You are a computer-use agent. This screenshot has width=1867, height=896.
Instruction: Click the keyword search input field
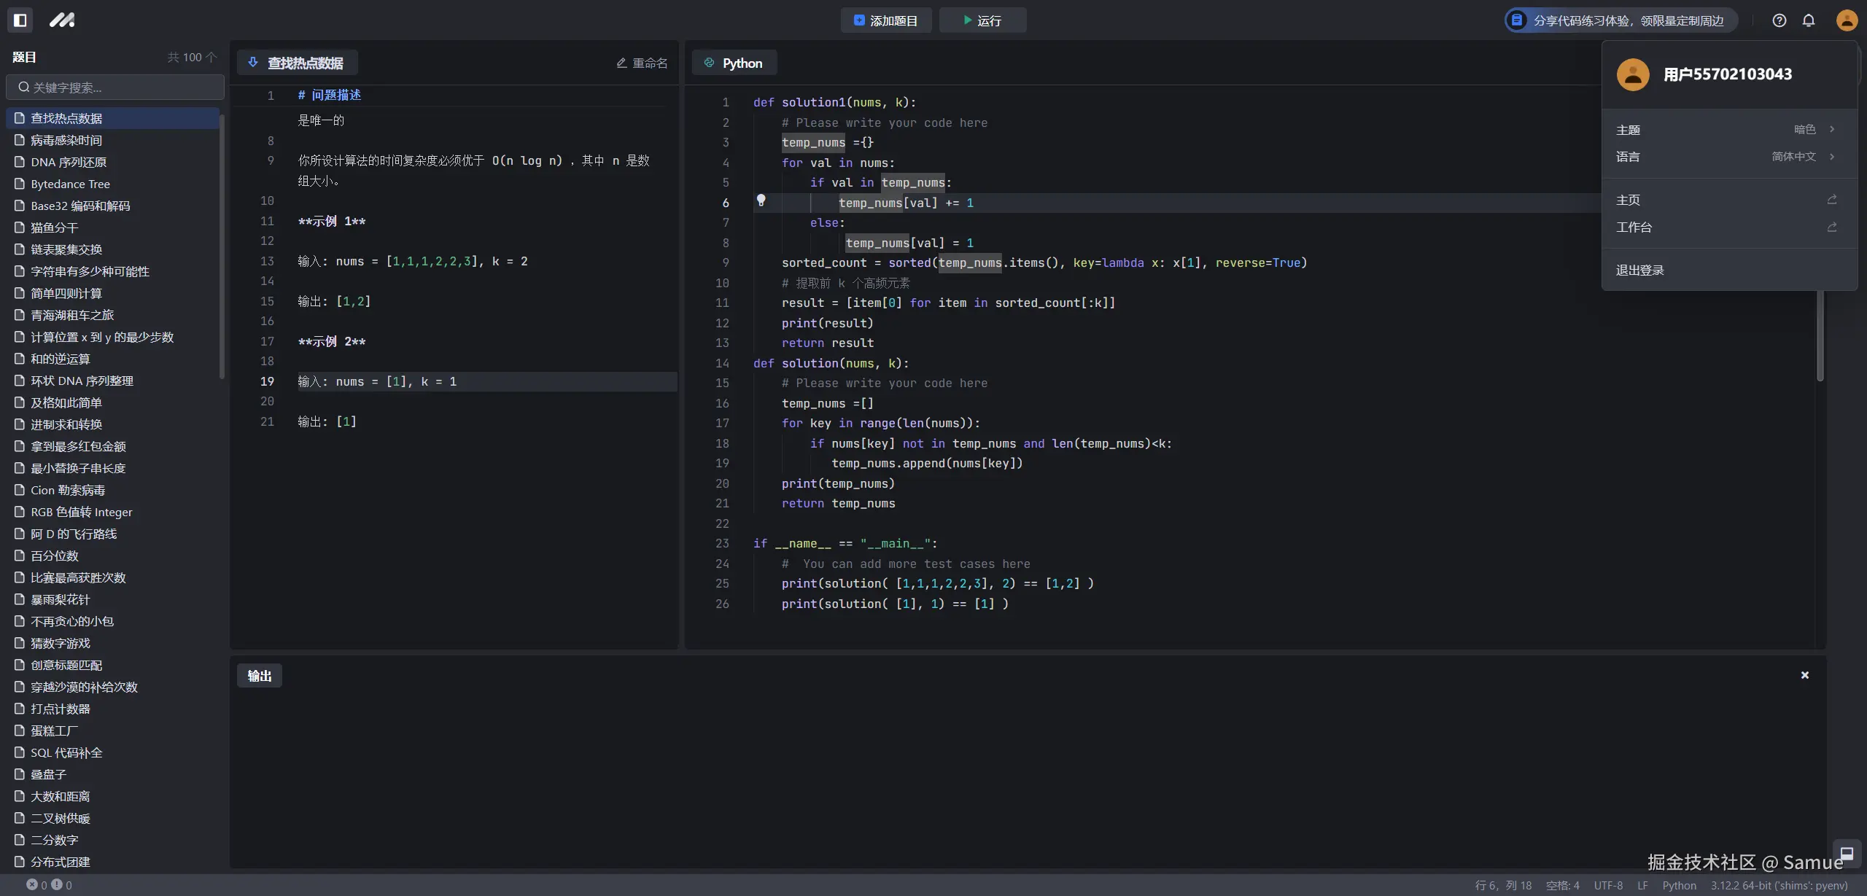(x=117, y=87)
